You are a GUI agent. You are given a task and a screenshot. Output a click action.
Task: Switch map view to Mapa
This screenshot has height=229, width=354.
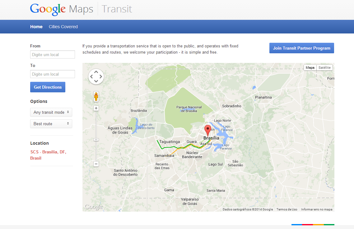(x=310, y=68)
